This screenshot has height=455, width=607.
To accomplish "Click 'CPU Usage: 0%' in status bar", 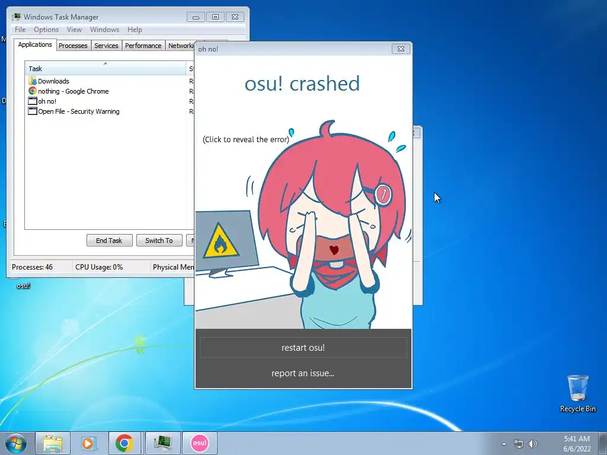I will [99, 267].
